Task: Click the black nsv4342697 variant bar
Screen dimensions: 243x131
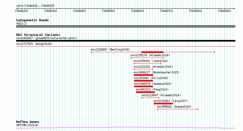Action: 126,41
